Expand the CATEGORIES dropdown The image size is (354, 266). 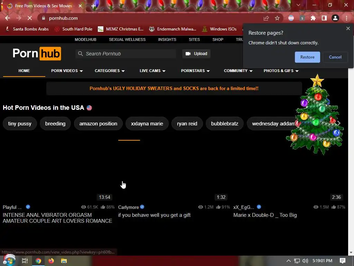[110, 71]
